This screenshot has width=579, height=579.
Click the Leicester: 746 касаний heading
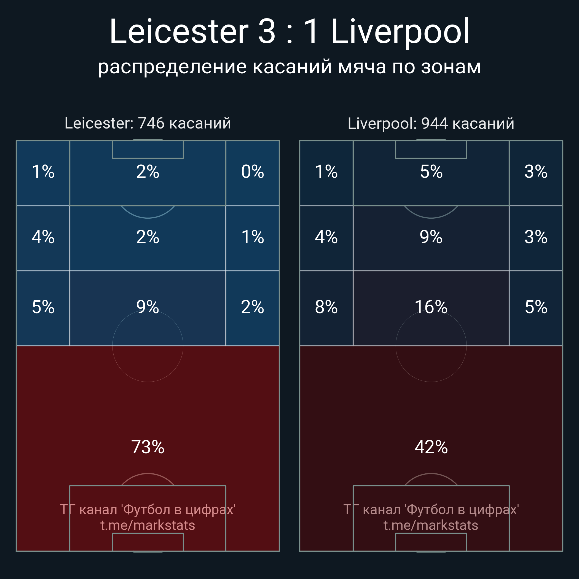[x=148, y=123]
